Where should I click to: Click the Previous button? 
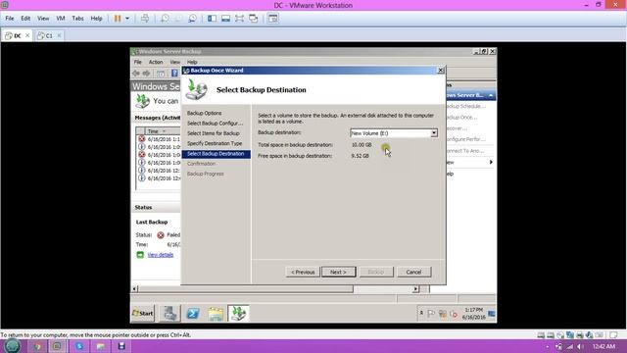click(x=303, y=273)
